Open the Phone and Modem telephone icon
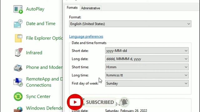The height and width of the screenshot is (112, 200). (18, 68)
